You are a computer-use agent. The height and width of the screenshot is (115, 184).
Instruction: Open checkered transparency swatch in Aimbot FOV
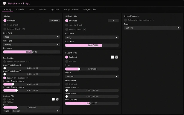57,99
